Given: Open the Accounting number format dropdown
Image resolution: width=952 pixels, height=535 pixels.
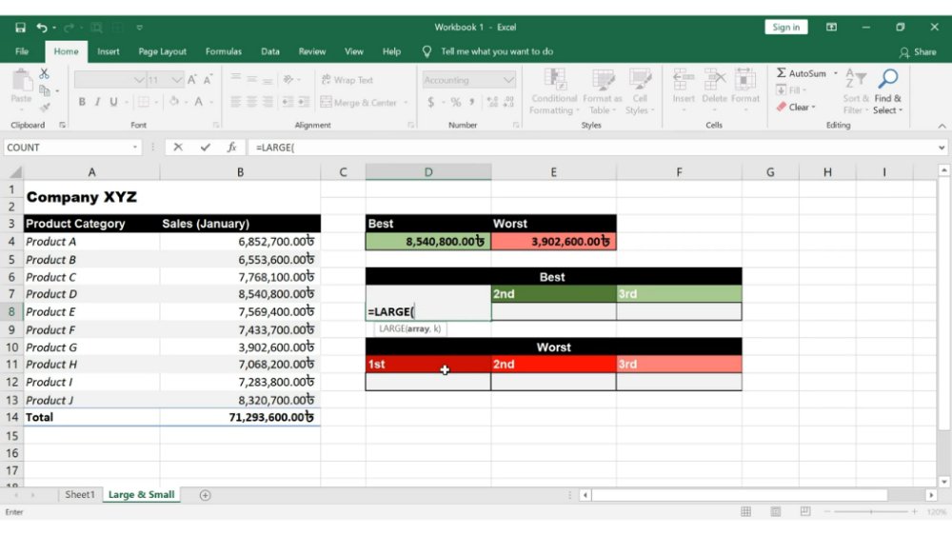Looking at the screenshot, I should click(x=508, y=80).
